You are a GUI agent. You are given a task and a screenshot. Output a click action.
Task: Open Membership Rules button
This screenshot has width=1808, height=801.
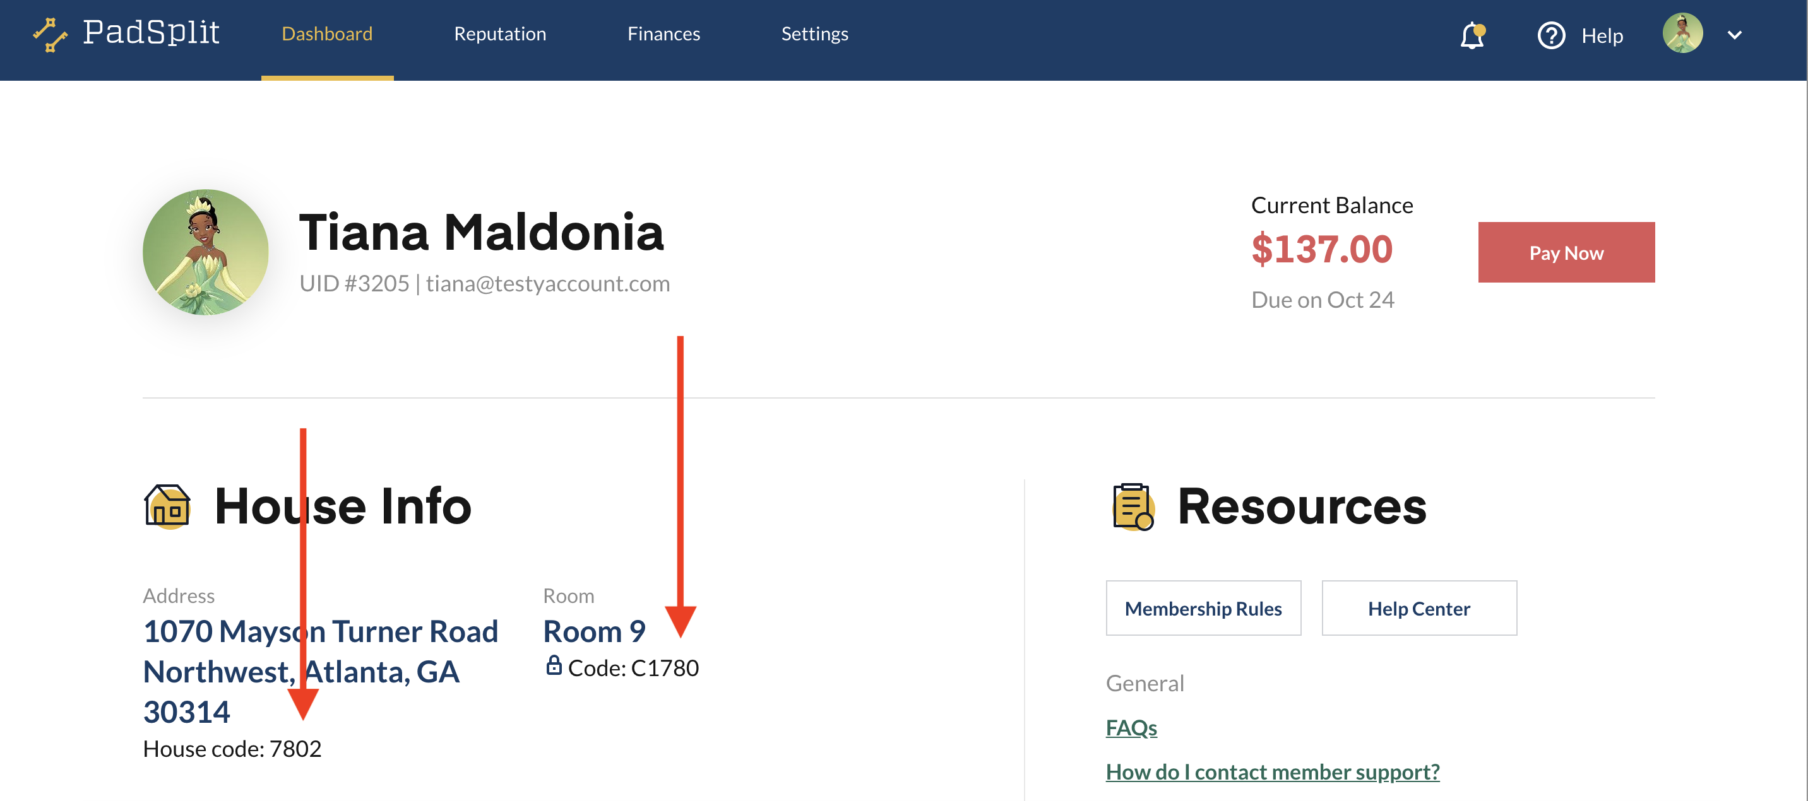[1203, 608]
